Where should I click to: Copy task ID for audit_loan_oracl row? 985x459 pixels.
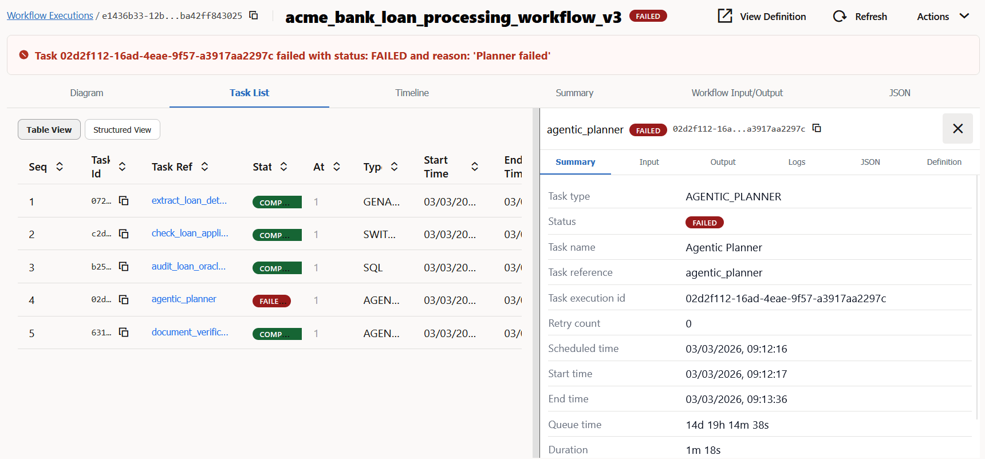click(124, 267)
